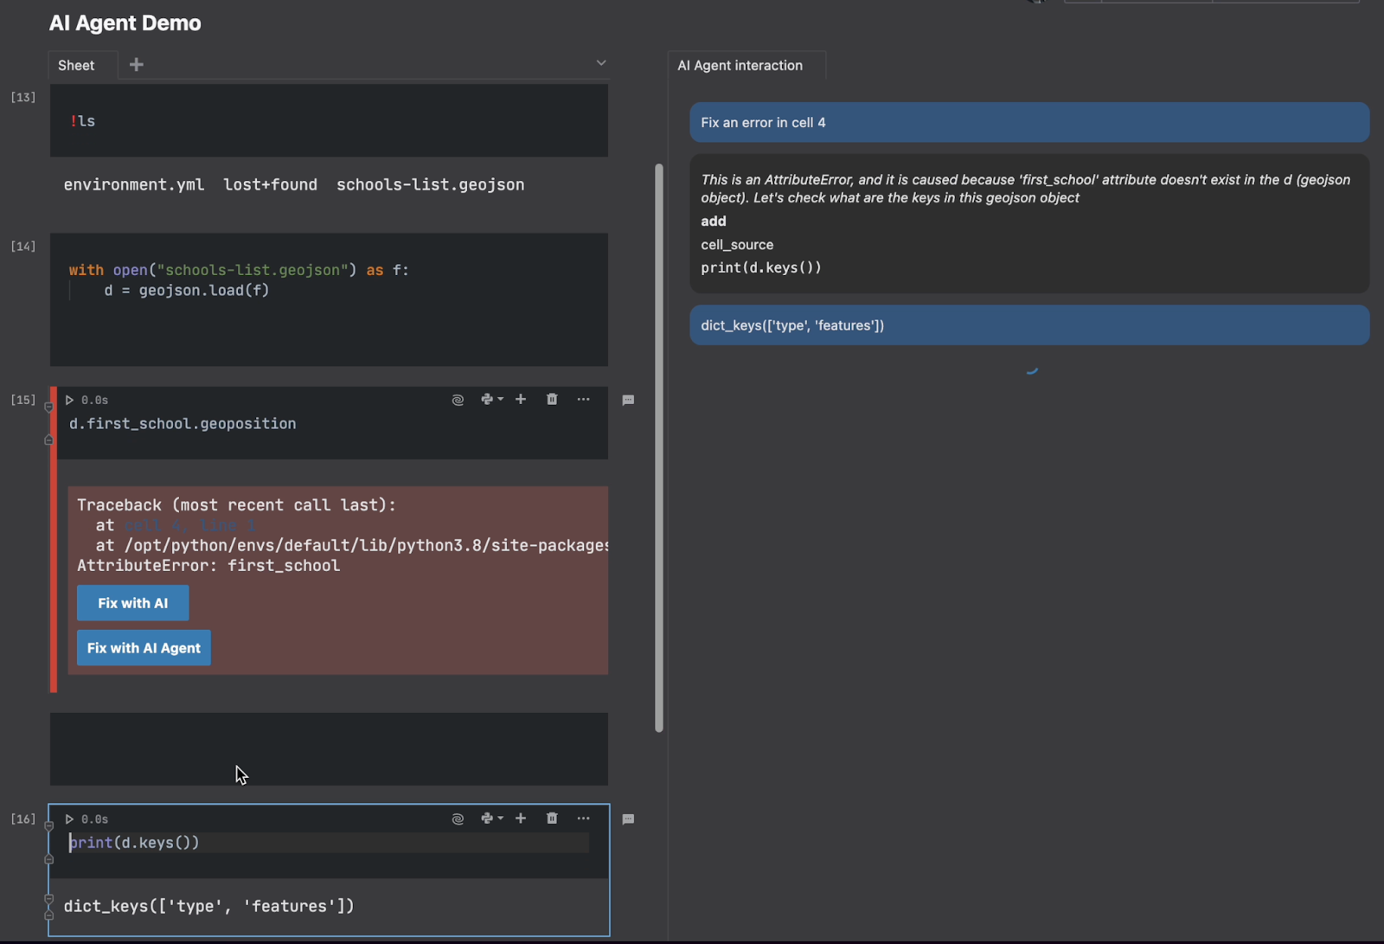Open the AI assistant swirl icon in cell 16

point(458,819)
